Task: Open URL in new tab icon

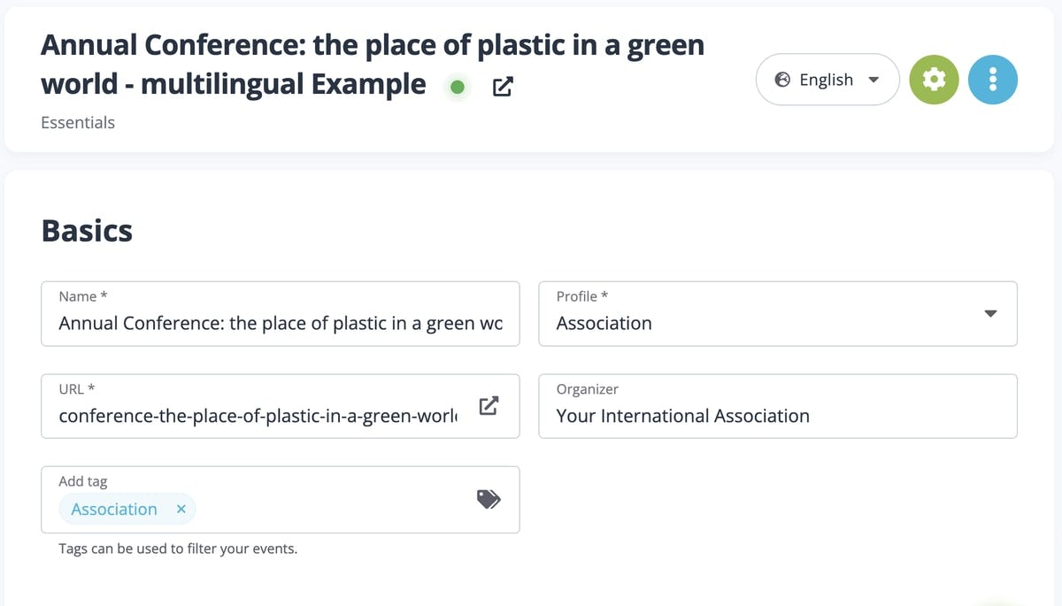Action: [x=489, y=406]
